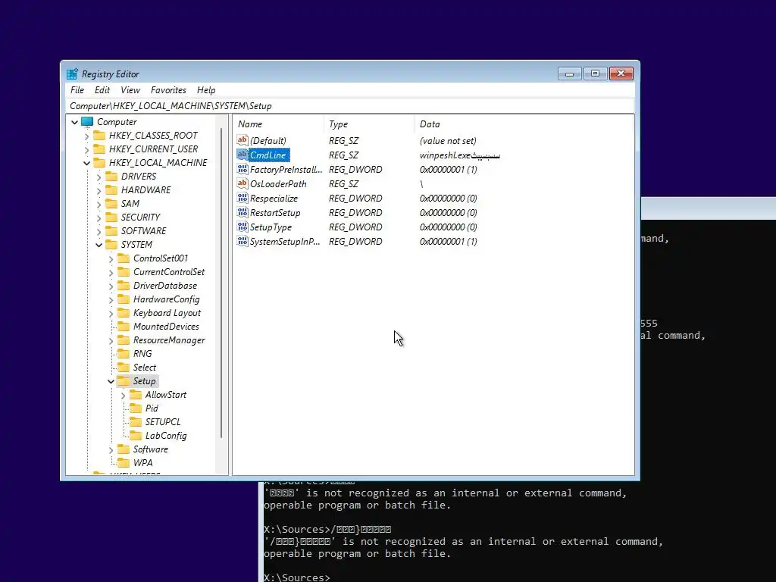Click the SOFTWARE folder icon
Screen dimensions: 776x582
pyautogui.click(x=112, y=231)
